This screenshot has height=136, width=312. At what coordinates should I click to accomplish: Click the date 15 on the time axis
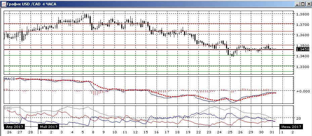pos(146,132)
